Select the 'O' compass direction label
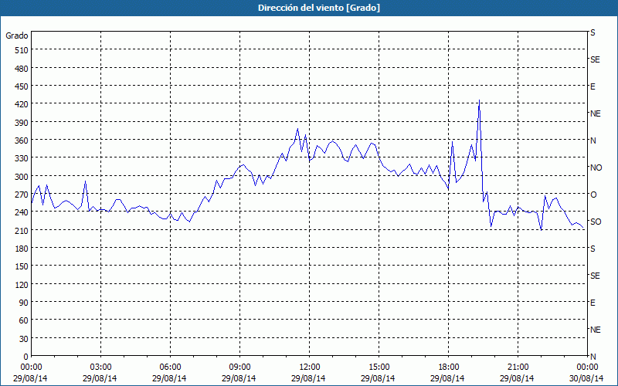The width and height of the screenshot is (618, 386). tap(593, 195)
